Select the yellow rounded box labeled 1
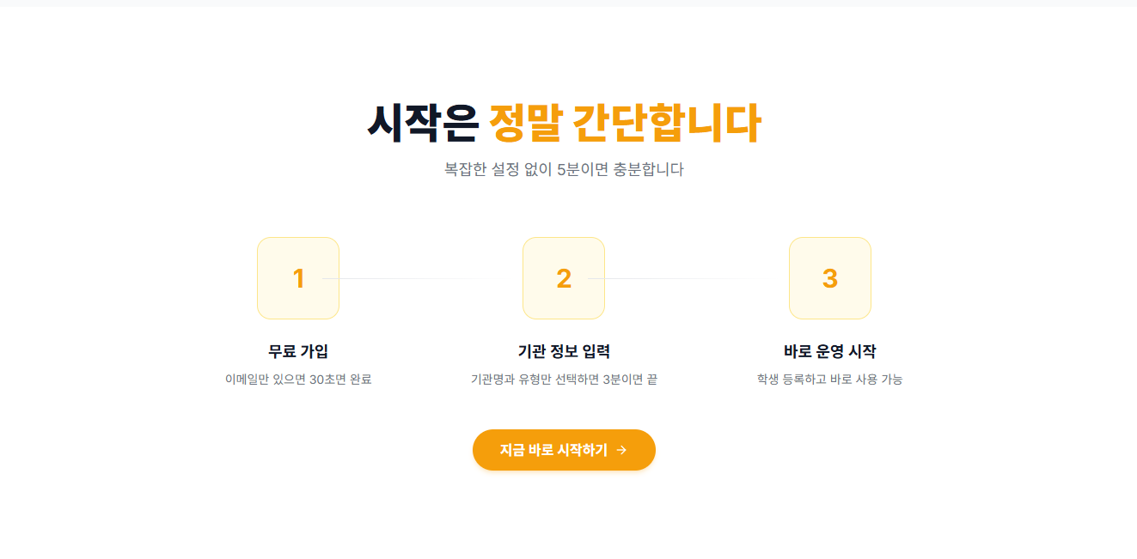 coord(298,277)
